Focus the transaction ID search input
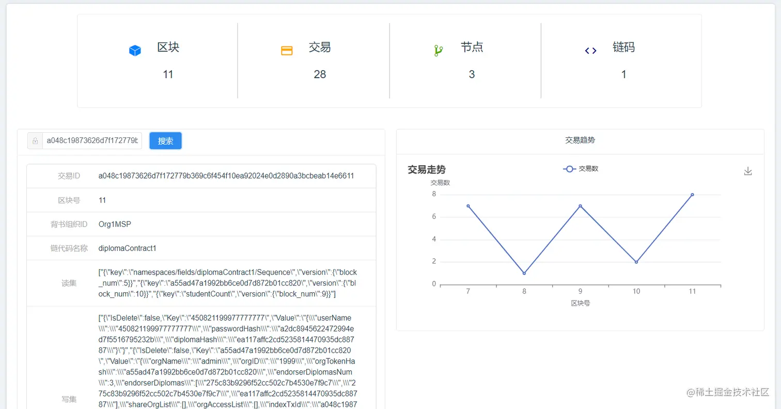This screenshot has width=781, height=409. click(92, 140)
